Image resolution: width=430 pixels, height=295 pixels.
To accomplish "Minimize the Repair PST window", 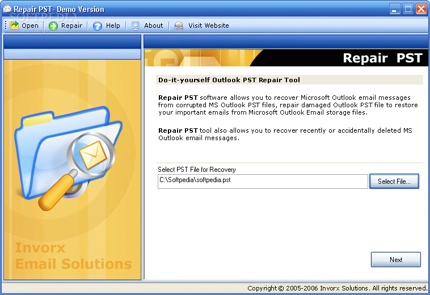I will coord(394,9).
